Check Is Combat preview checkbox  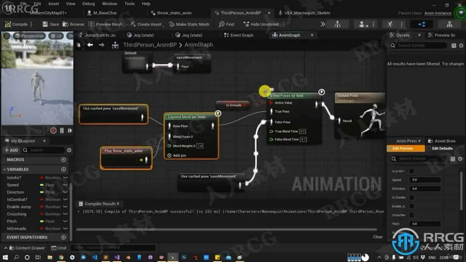pyautogui.click(x=412, y=198)
